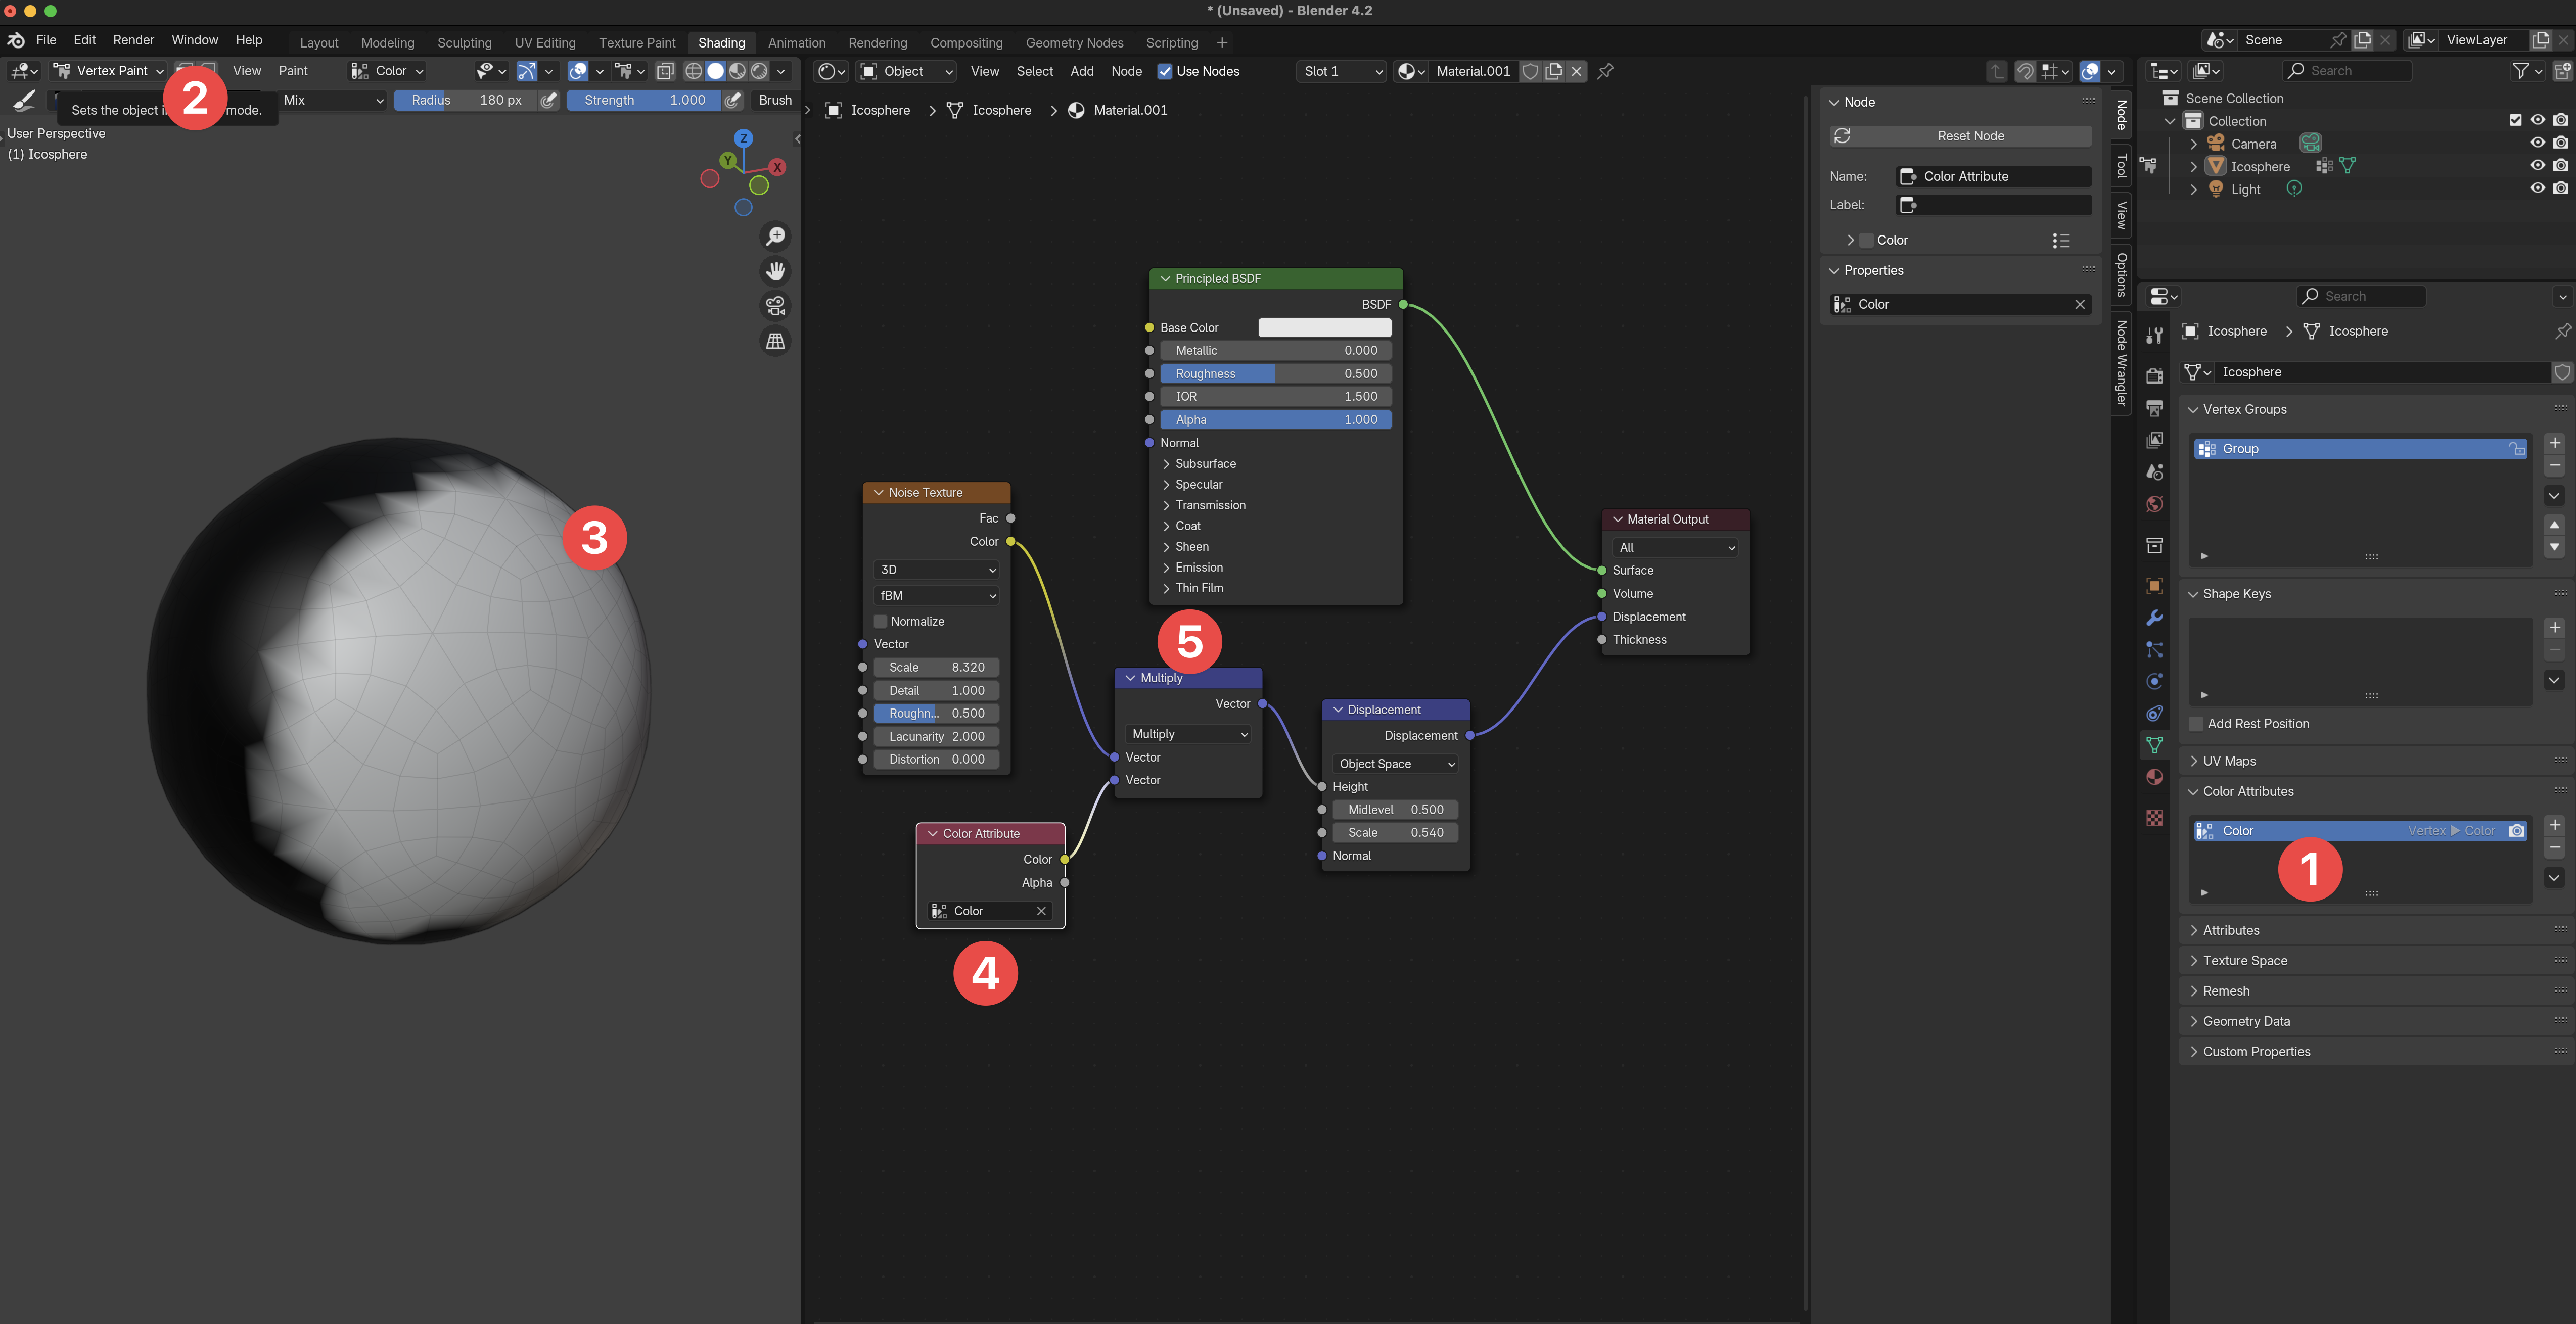Unlink Material.001 with the X button

coord(1576,71)
